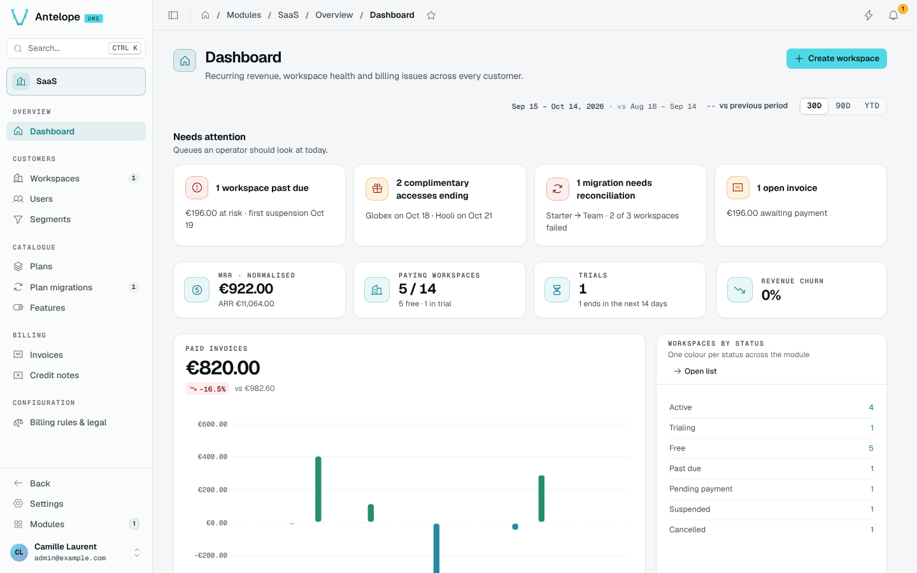The width and height of the screenshot is (917, 573).
Task: Switch to the YTD period
Action: click(872, 106)
